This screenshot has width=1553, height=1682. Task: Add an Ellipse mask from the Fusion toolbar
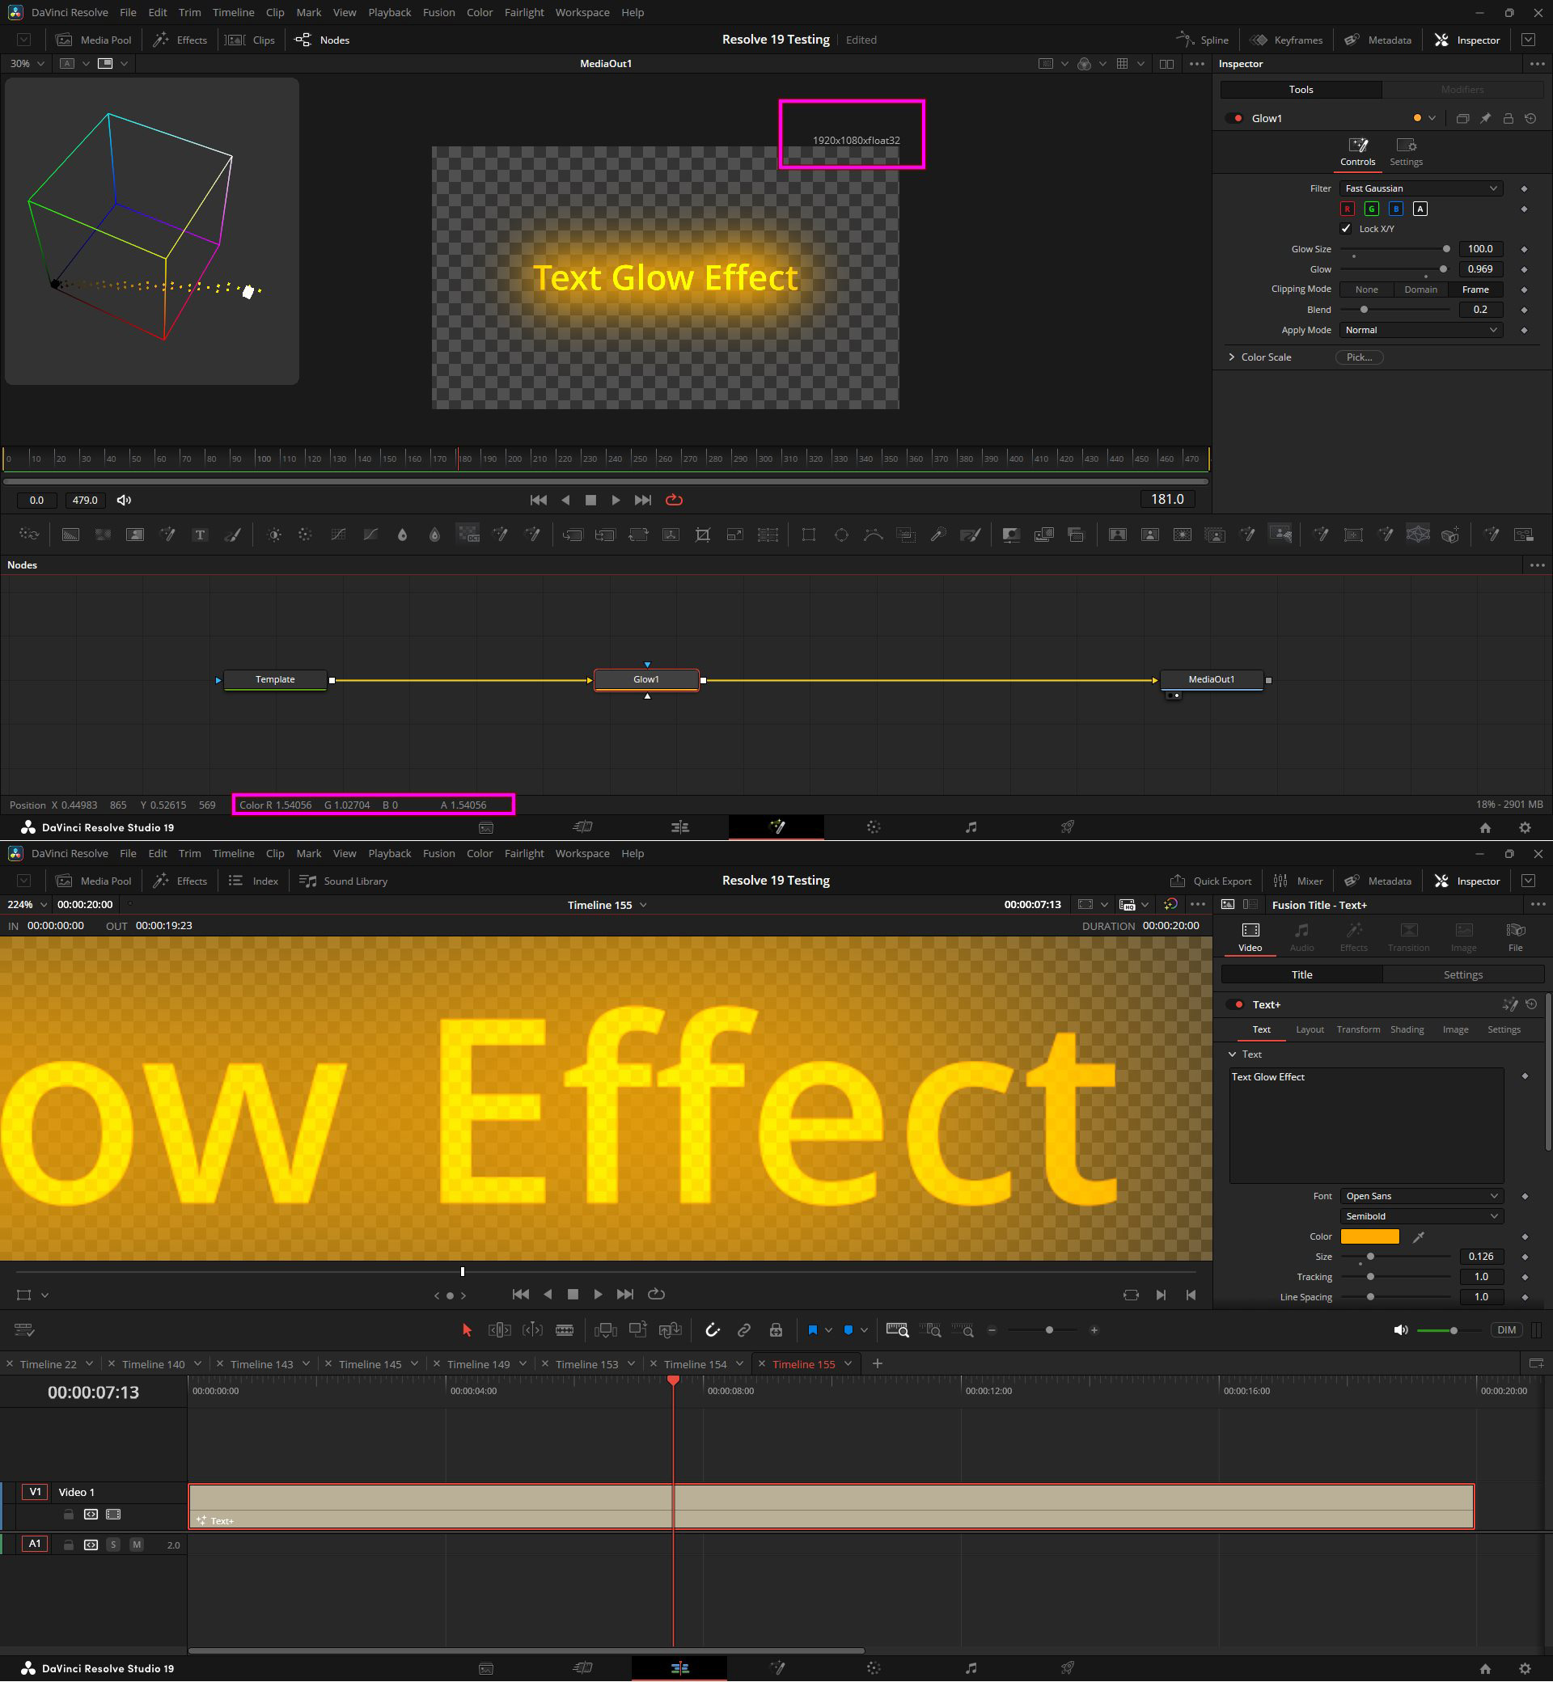[x=841, y=535]
